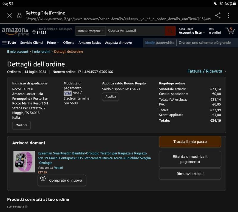
Task: Open Account e liste menu
Action: pos(190,31)
